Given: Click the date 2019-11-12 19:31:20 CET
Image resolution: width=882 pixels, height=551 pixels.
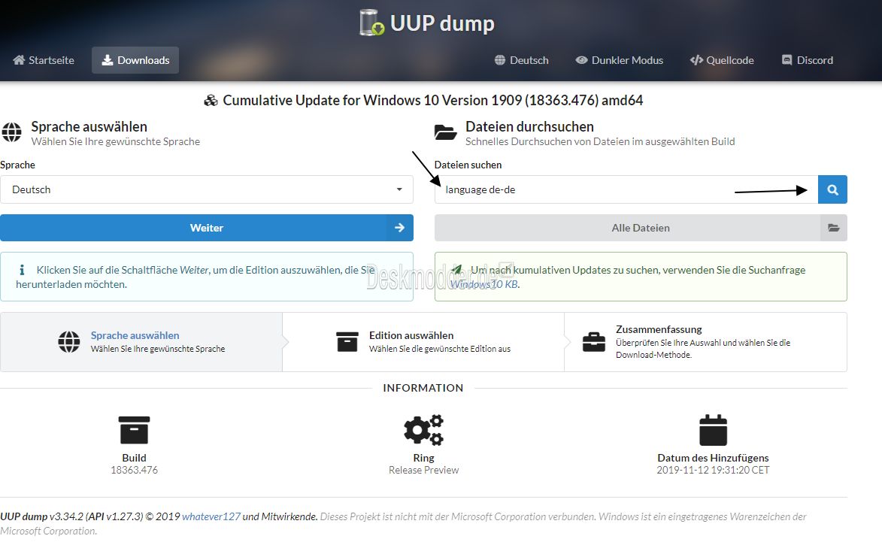Looking at the screenshot, I should (713, 470).
